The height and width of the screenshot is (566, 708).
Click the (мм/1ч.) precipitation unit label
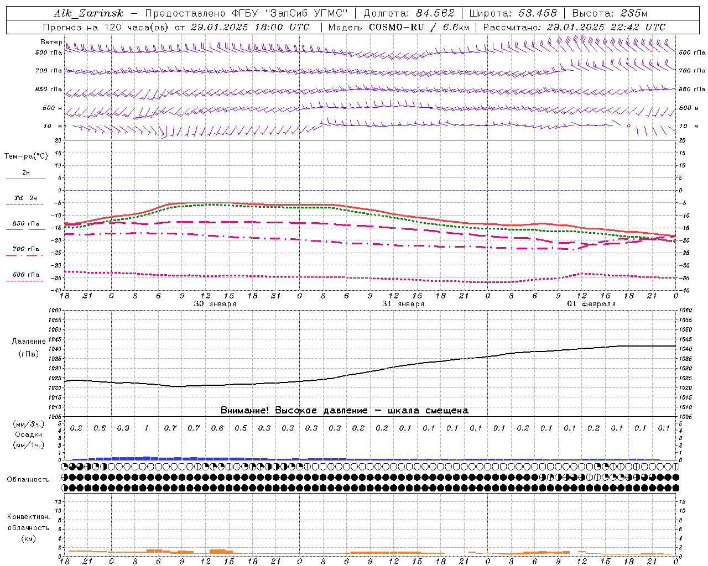[29, 445]
